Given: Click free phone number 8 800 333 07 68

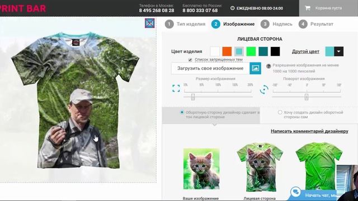Looking at the screenshot, I should click(200, 11).
